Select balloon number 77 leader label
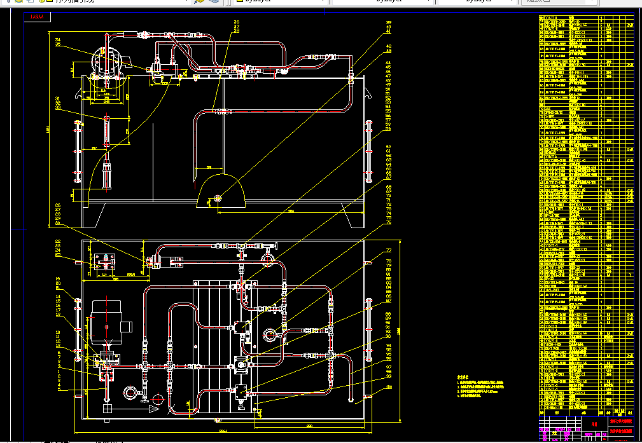642x443 pixels. point(389,251)
